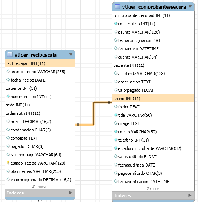Select the vtiger_reciboscaja table title

coord(35,55)
